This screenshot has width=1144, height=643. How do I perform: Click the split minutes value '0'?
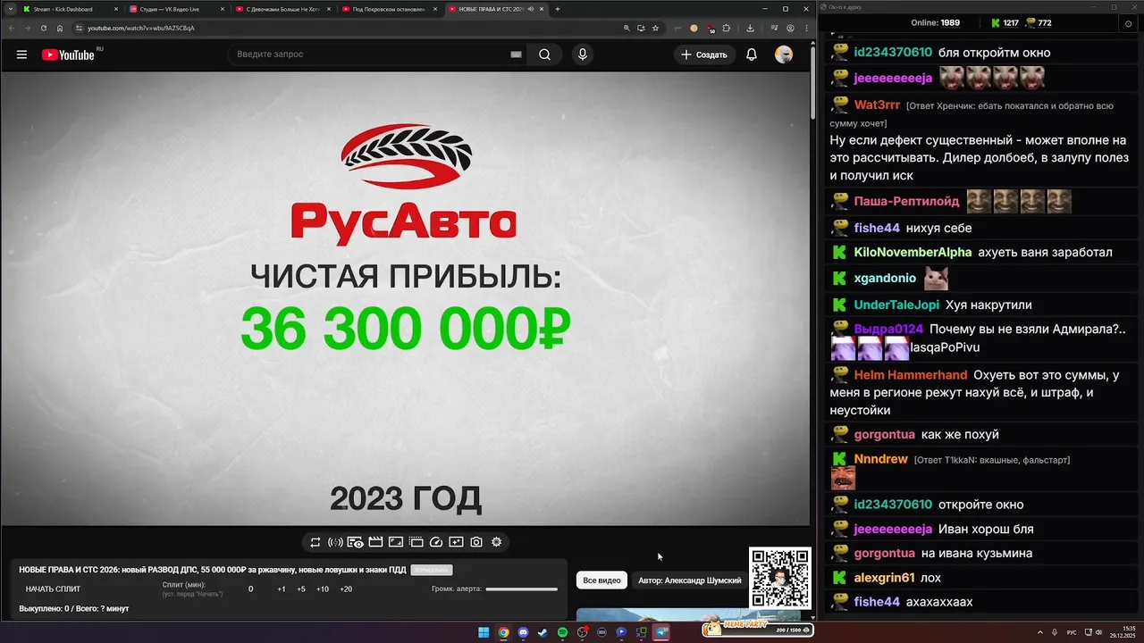point(250,589)
